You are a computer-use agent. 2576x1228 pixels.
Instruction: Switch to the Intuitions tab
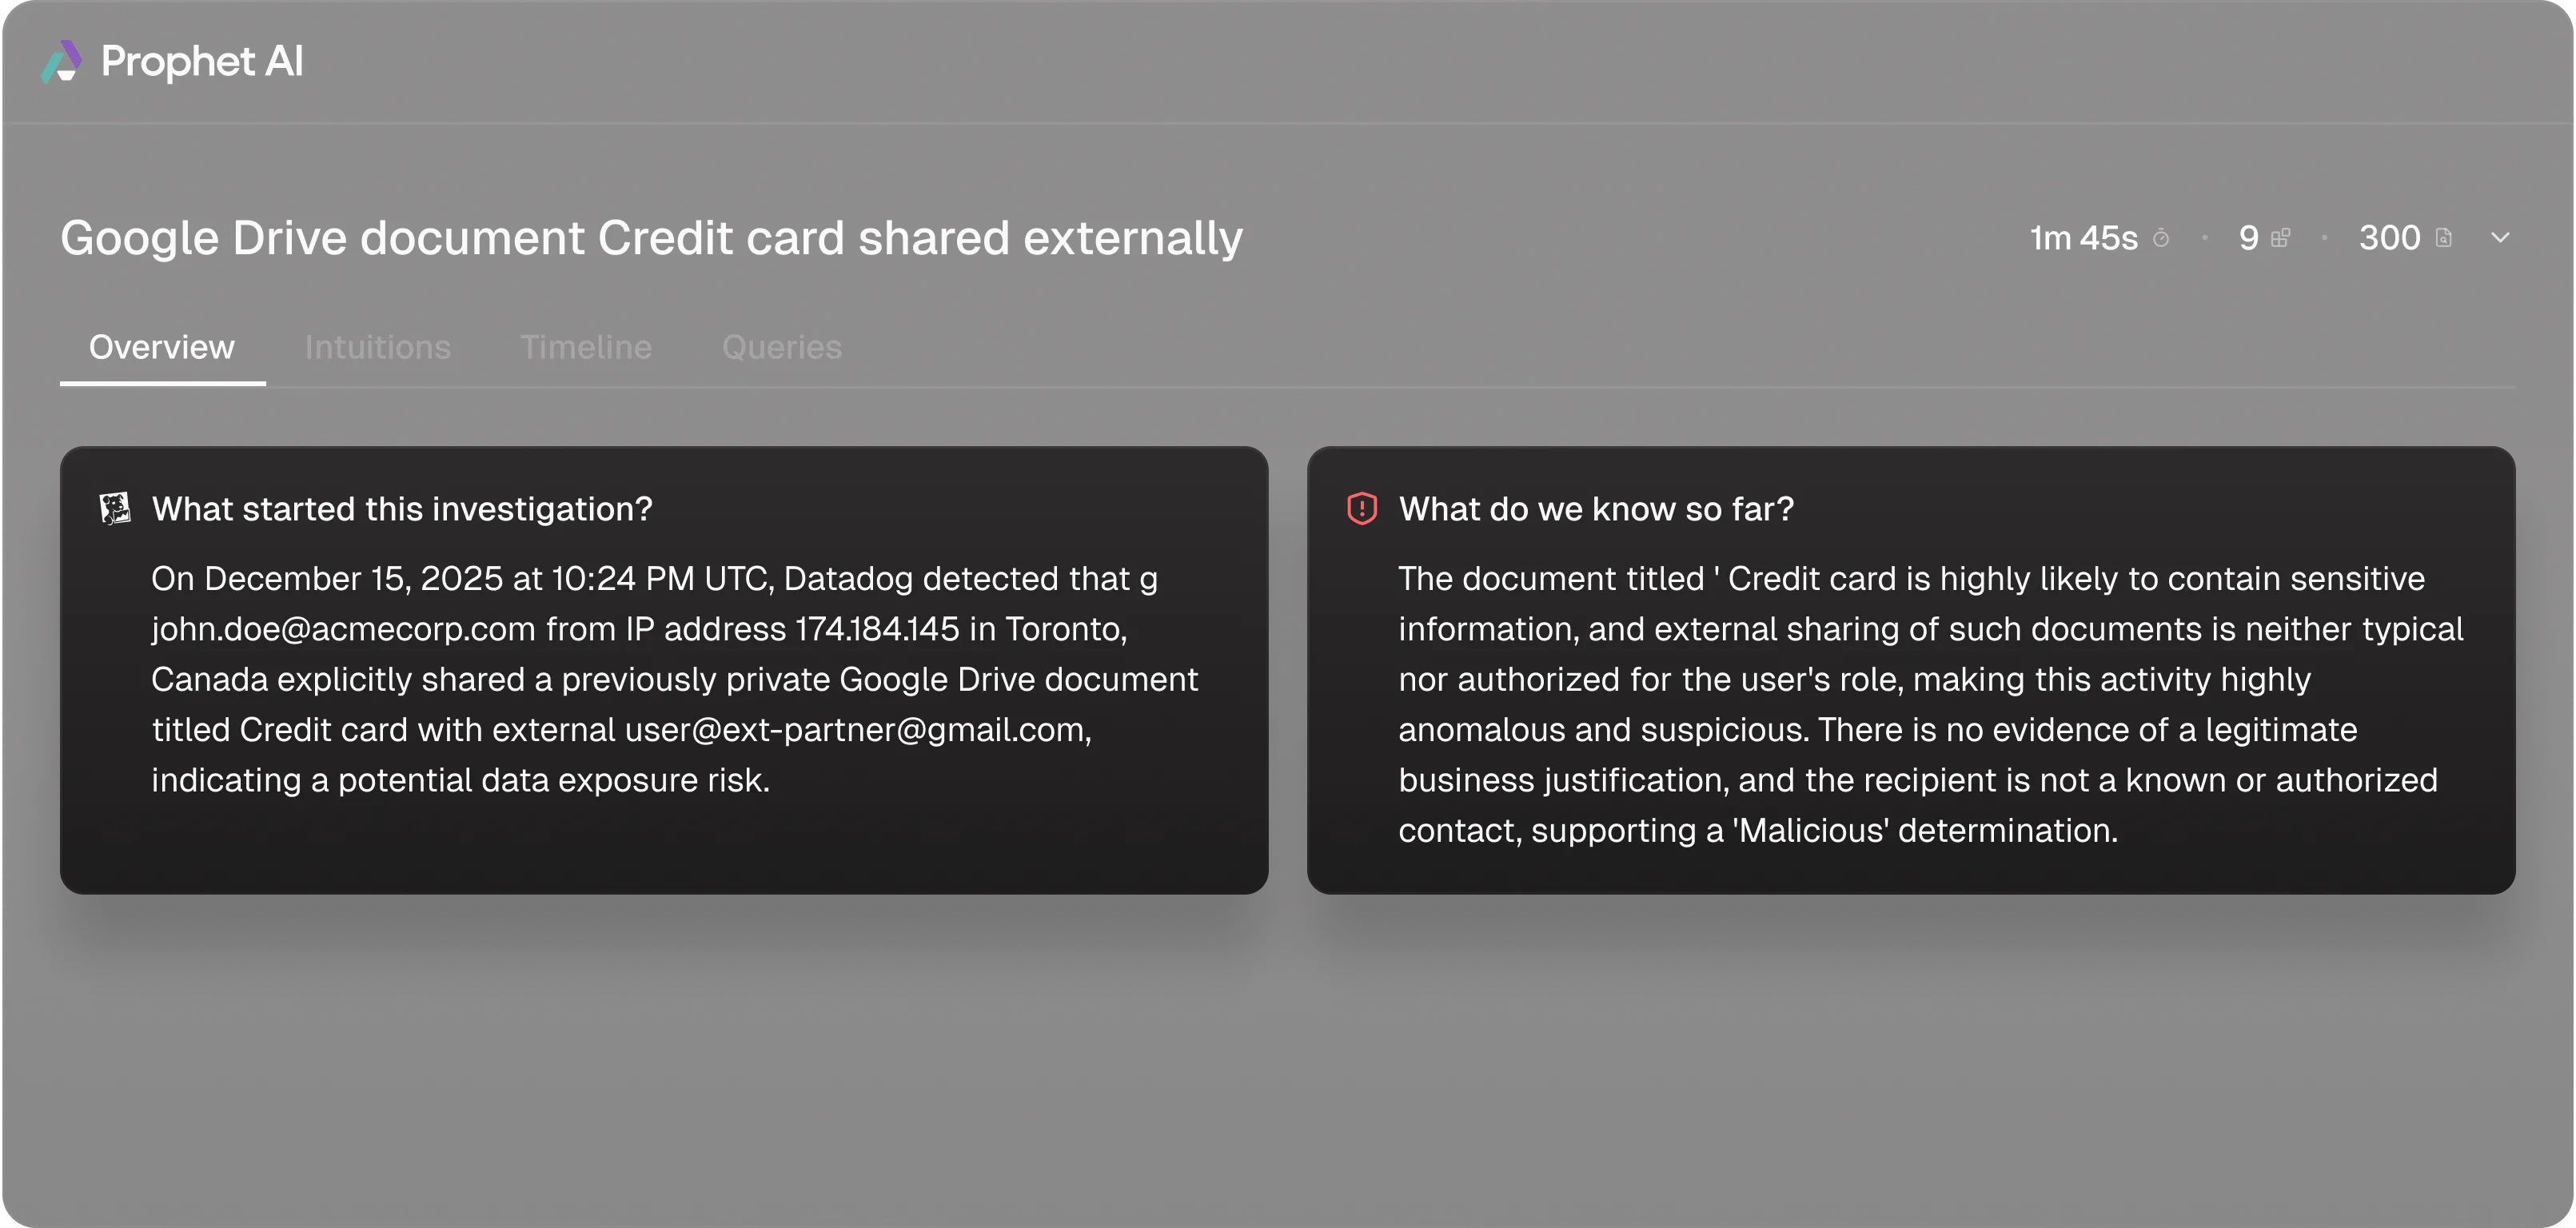coord(378,347)
